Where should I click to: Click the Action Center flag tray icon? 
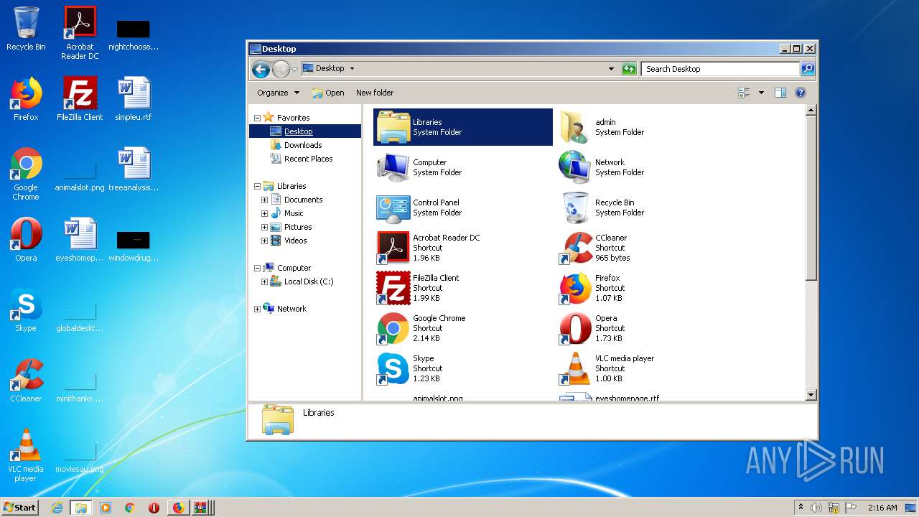pyautogui.click(x=852, y=508)
